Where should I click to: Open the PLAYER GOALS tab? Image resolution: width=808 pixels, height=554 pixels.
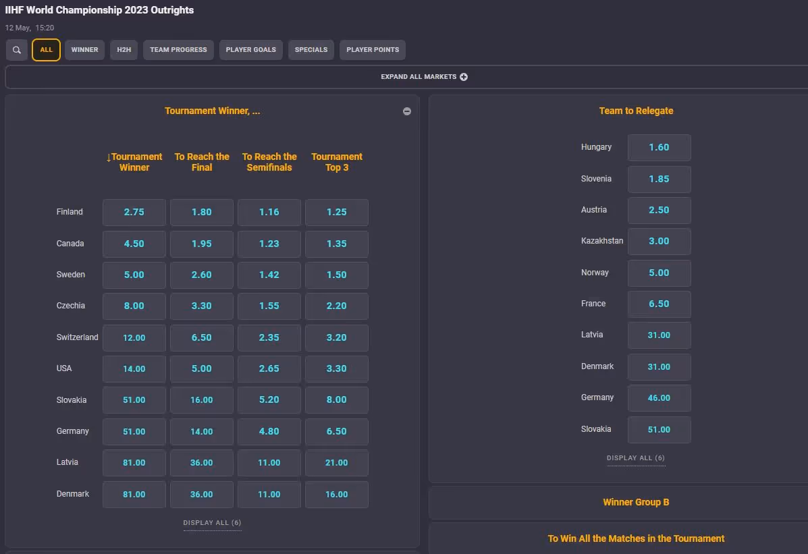(x=251, y=50)
